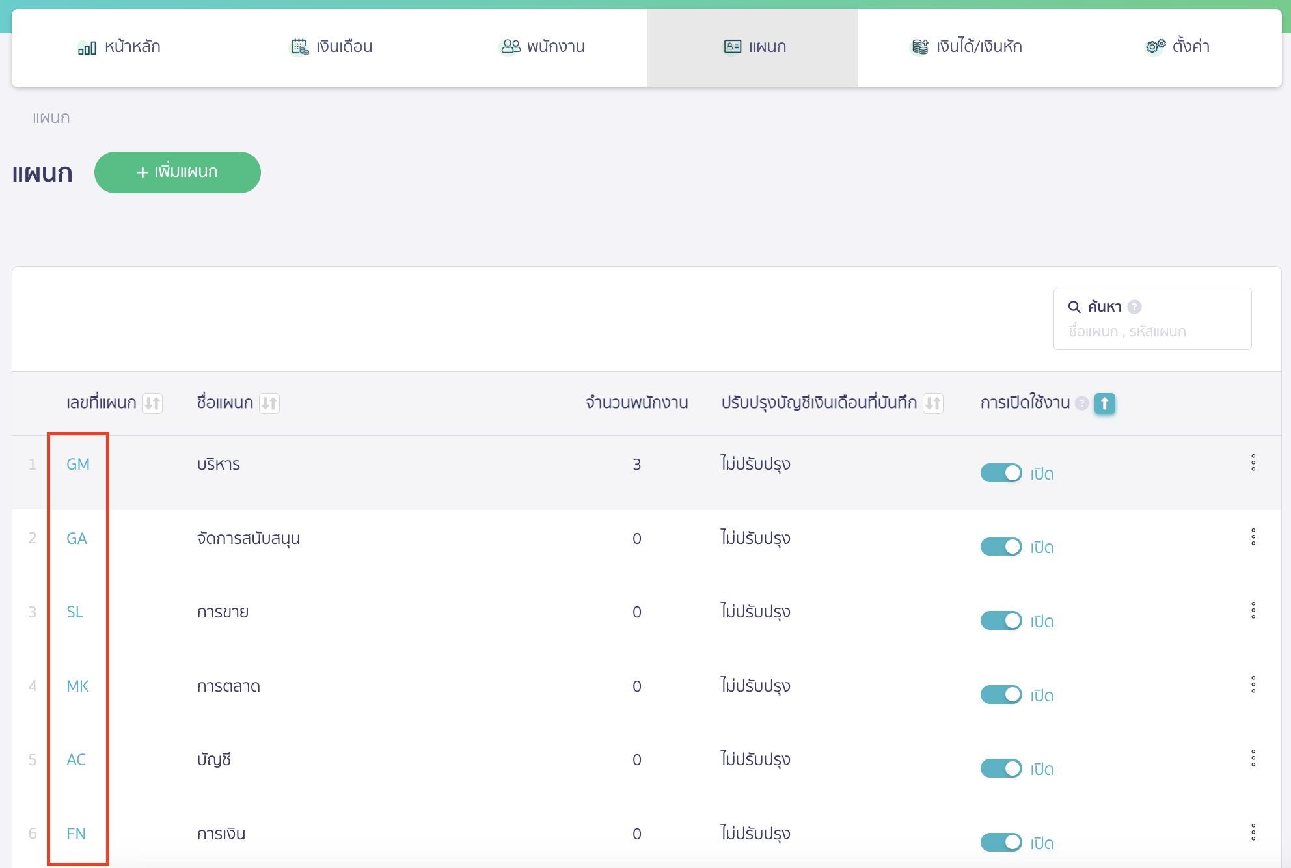Screen dimensions: 1291x868
Task: Click the help question-mark next to ค้นหา
Action: click(x=1135, y=306)
